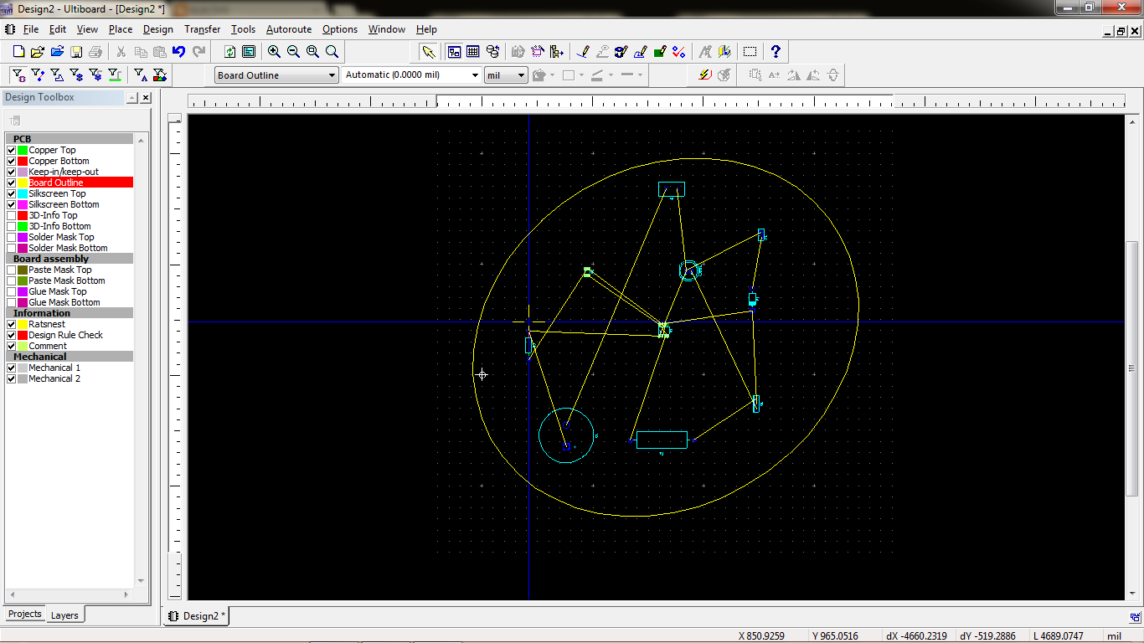Expand the trace width dropdown showing Automatic
1144x643 pixels.
click(473, 75)
